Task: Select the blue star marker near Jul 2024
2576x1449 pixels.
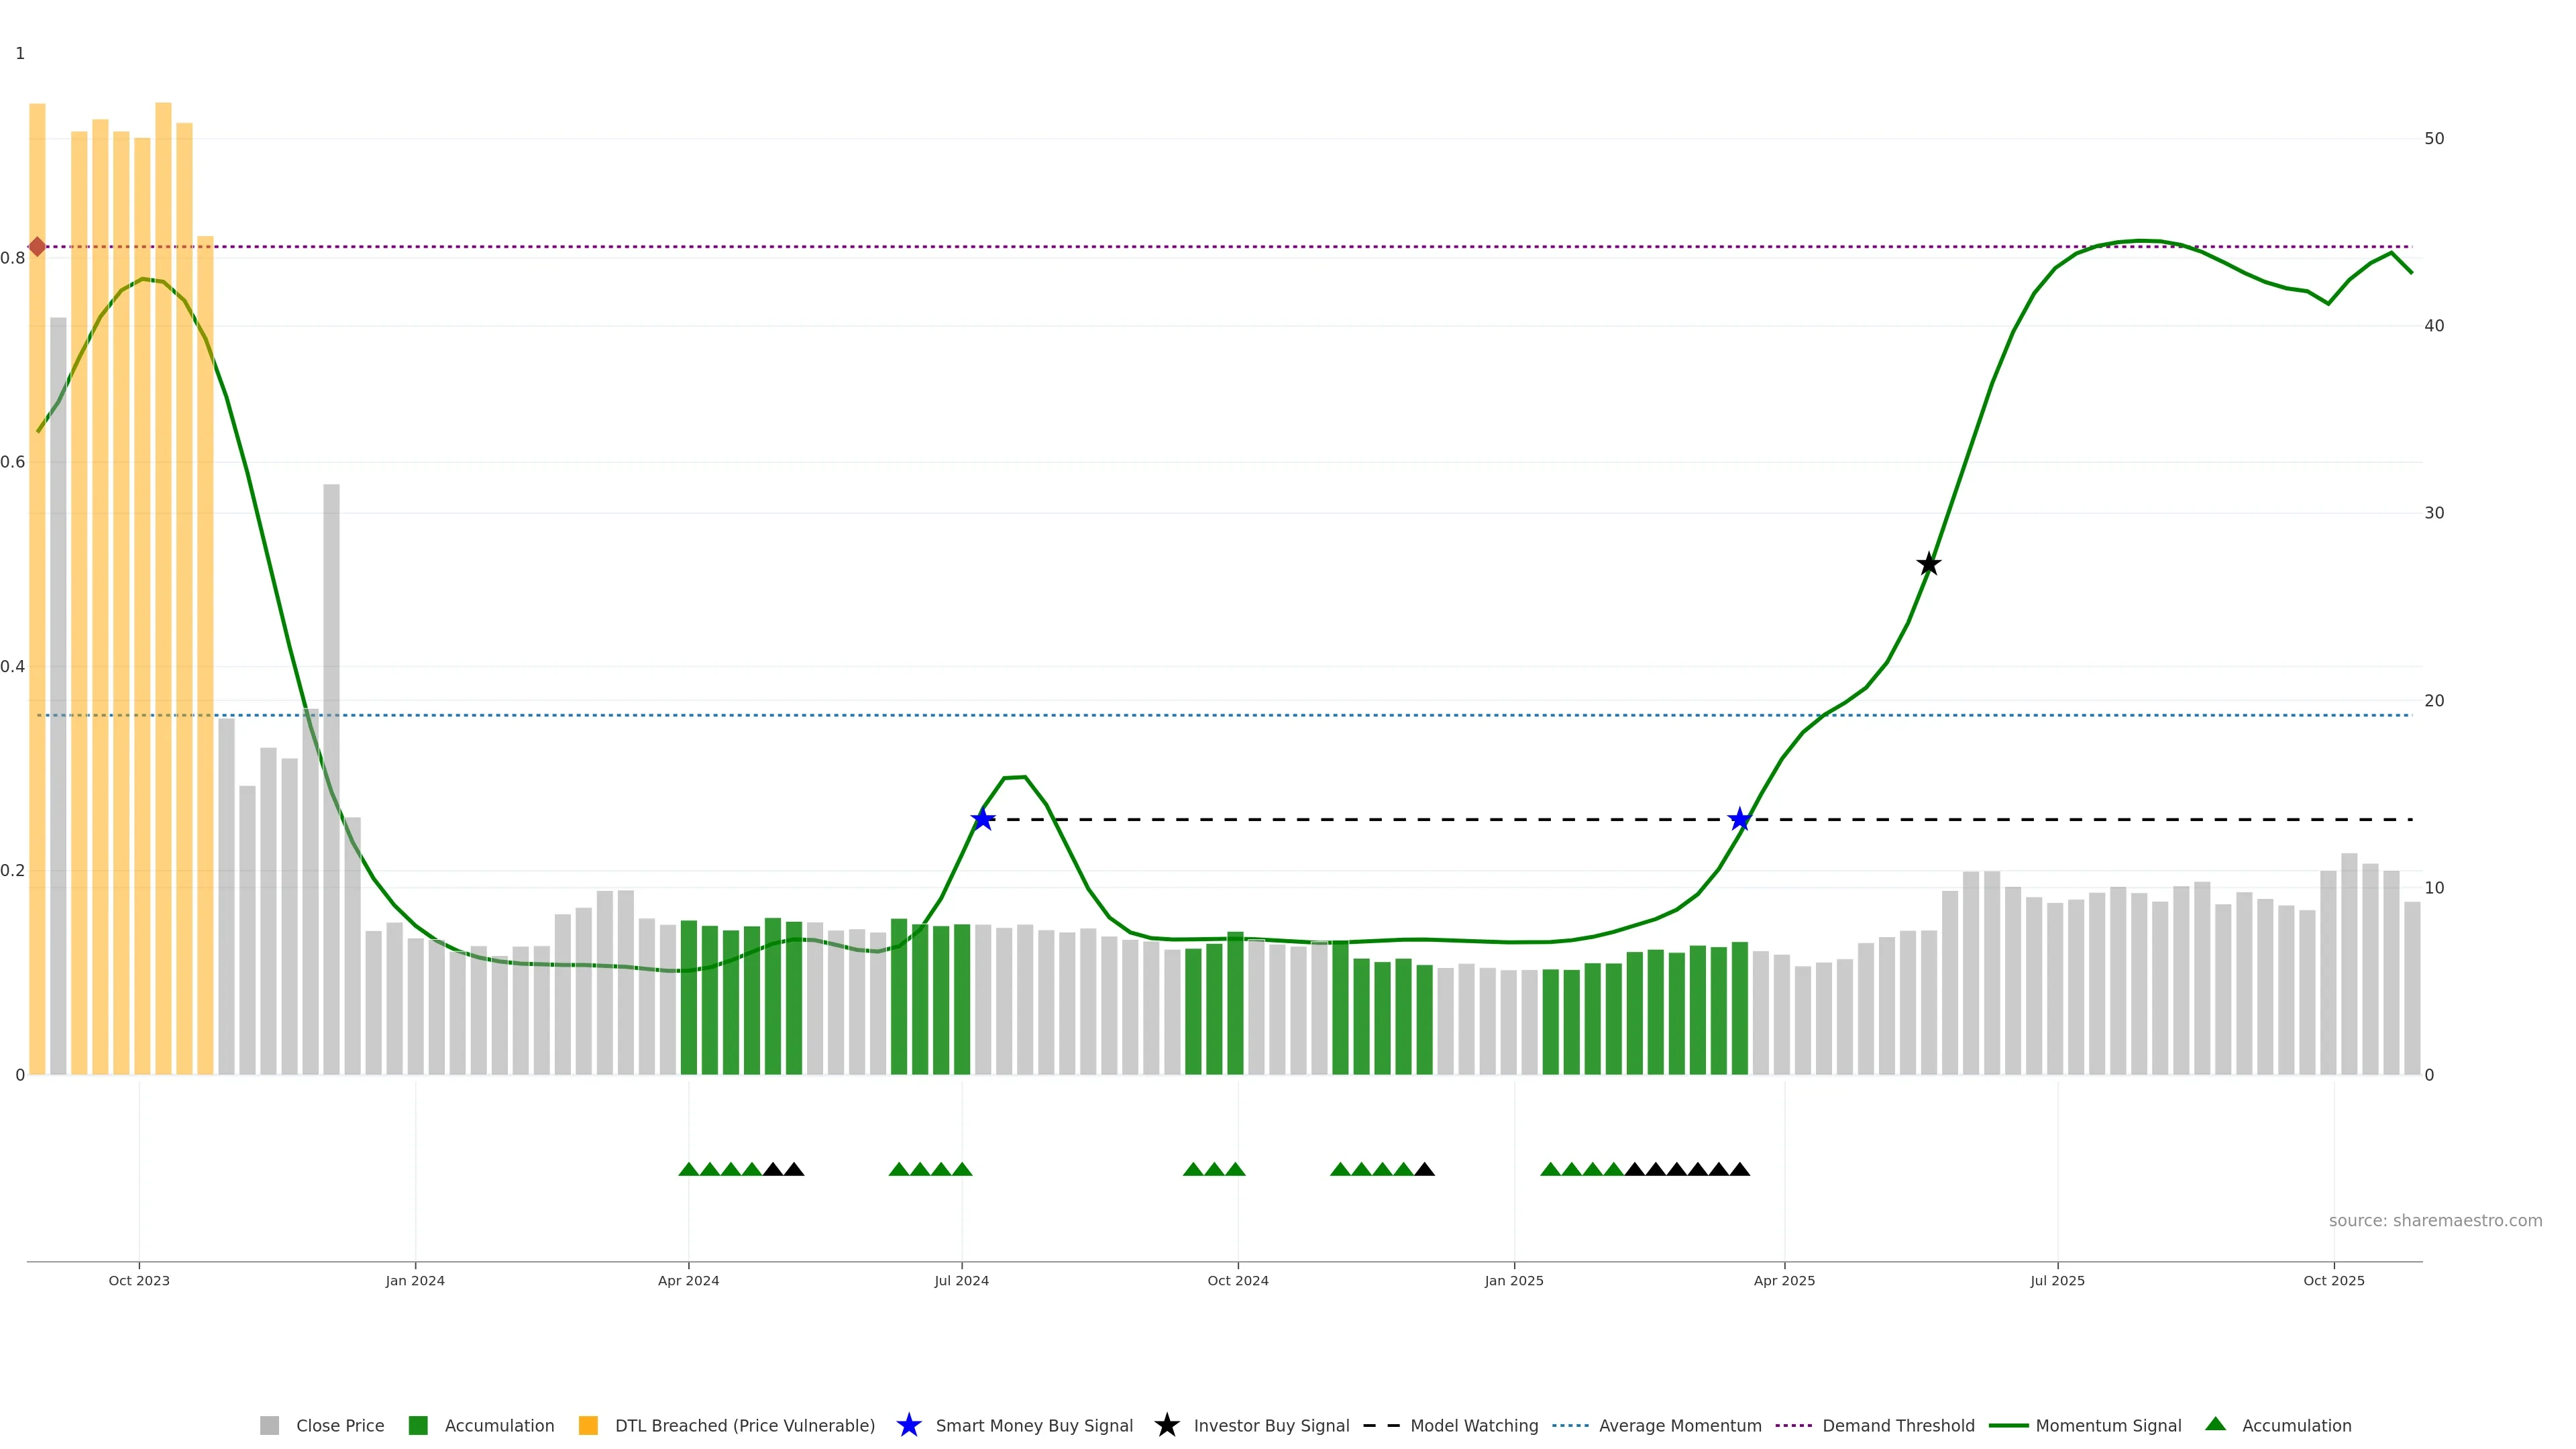Action: click(x=983, y=819)
